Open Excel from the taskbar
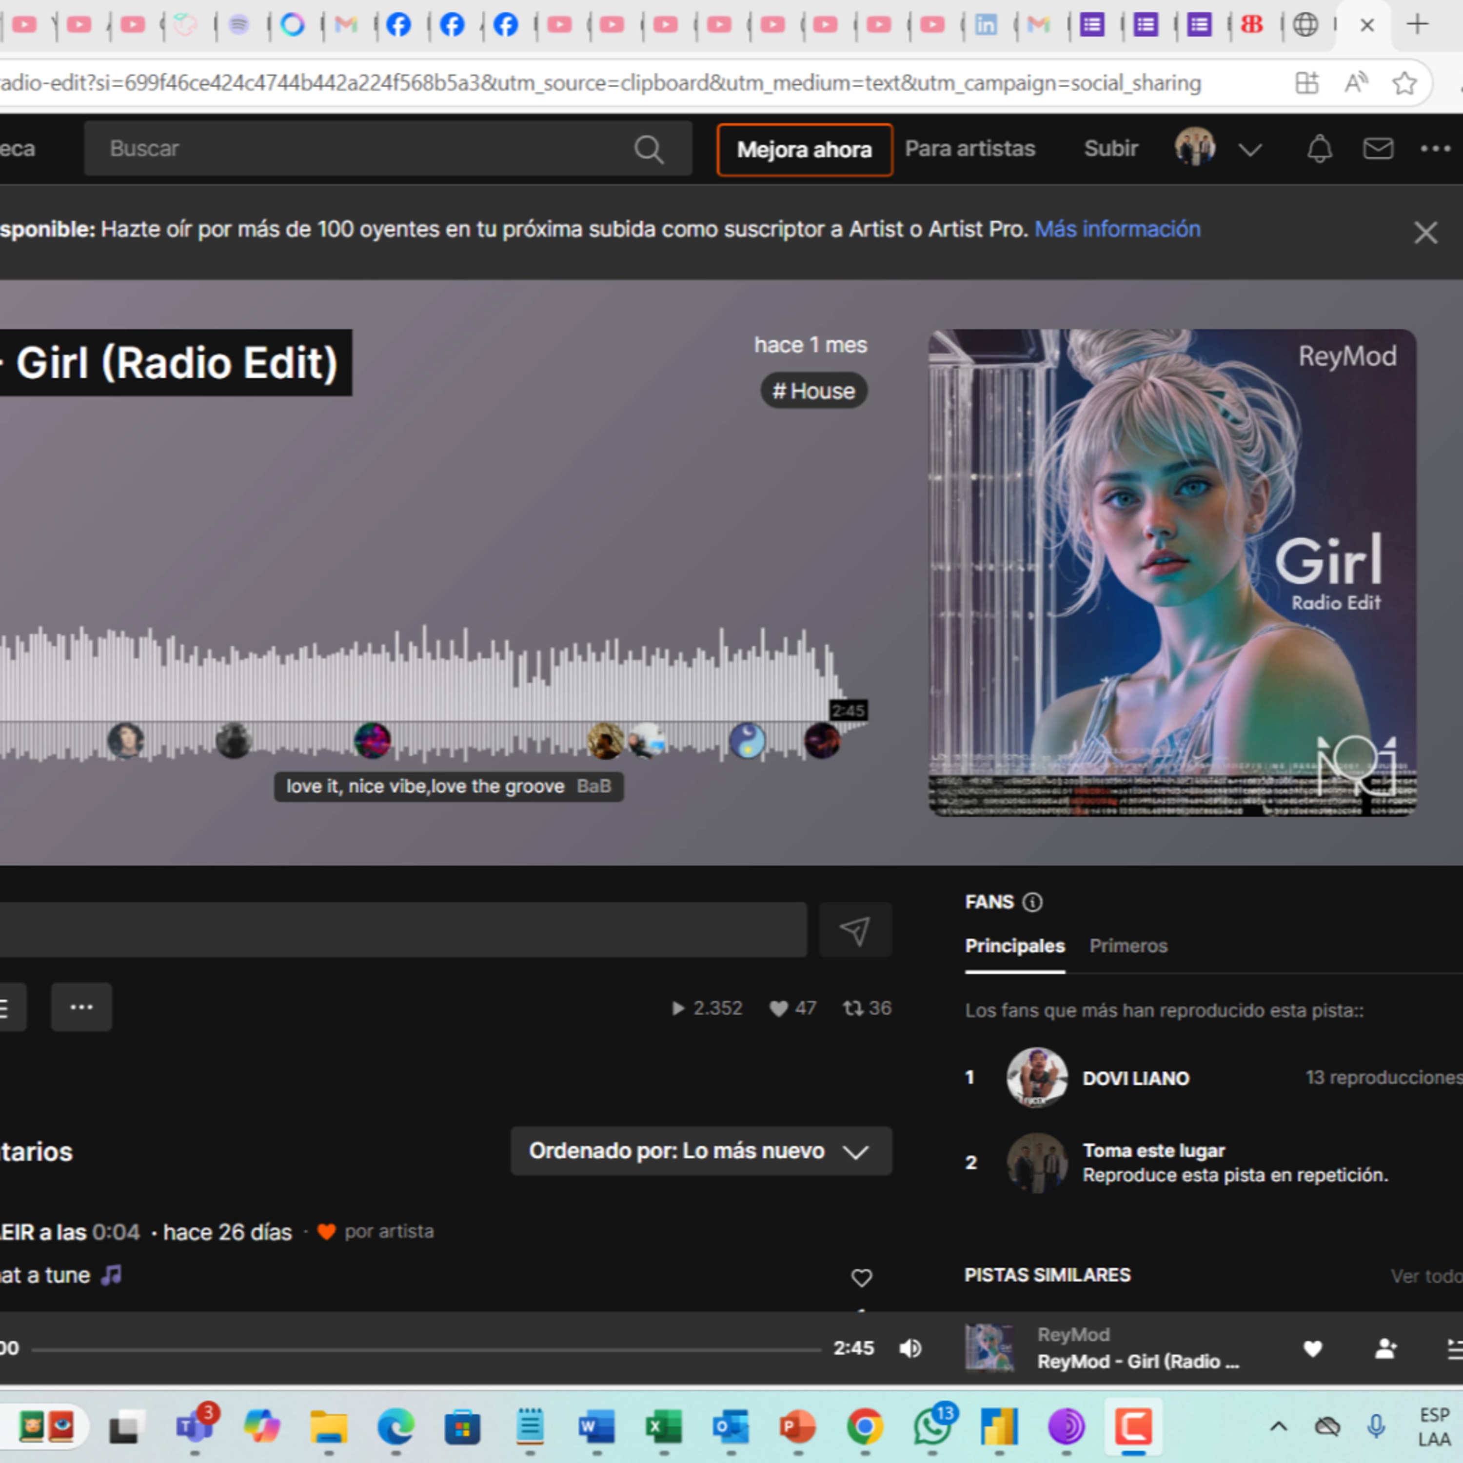This screenshot has height=1463, width=1463. (663, 1427)
